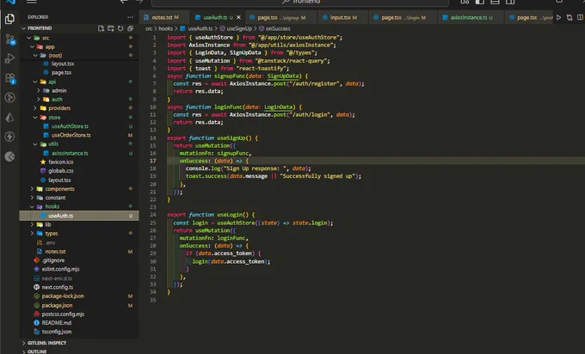
Task: Collapse the store folder
Action: point(35,118)
